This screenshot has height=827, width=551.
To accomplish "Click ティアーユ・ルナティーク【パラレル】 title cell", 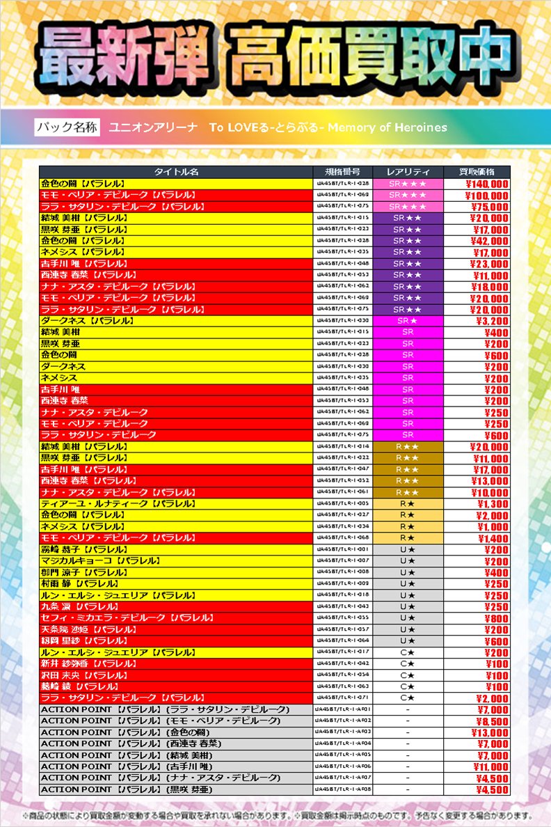I will (176, 504).
